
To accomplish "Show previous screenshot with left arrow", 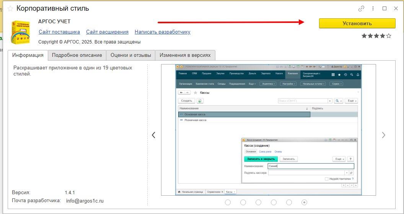I will pyautogui.click(x=153, y=135).
